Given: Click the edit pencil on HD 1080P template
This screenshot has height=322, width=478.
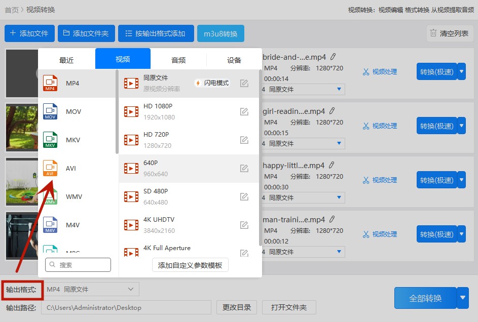Looking at the screenshot, I should pos(244,111).
